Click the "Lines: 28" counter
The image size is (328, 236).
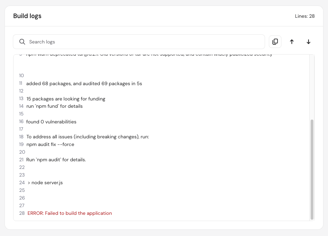(x=305, y=16)
